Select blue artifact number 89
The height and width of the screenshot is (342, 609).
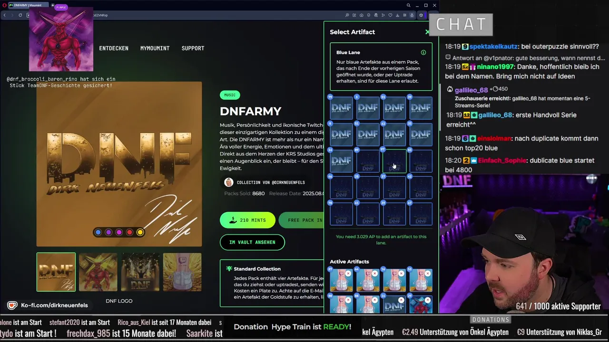pyautogui.click(x=368, y=161)
